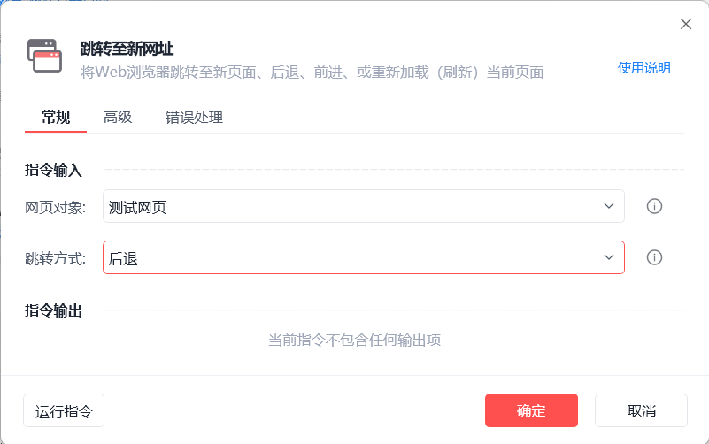Click the info icon beside 网页对象

click(x=654, y=206)
